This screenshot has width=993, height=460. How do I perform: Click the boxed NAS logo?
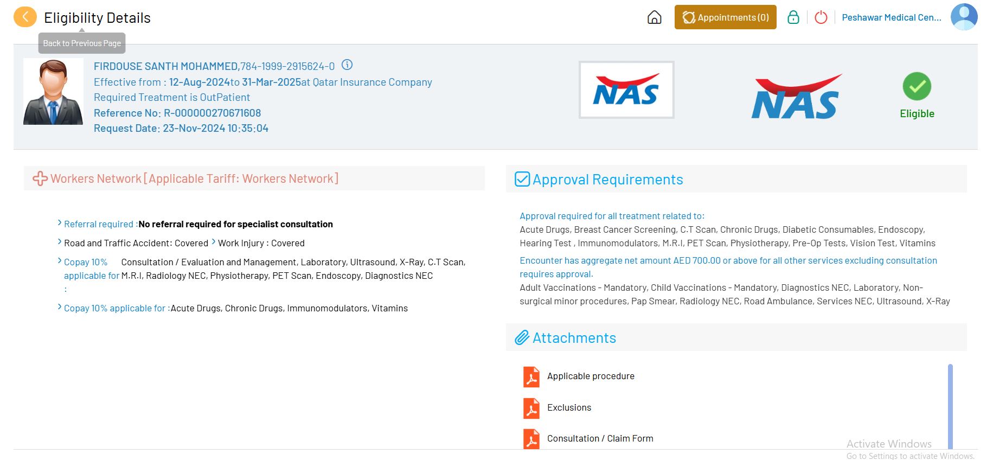(626, 90)
